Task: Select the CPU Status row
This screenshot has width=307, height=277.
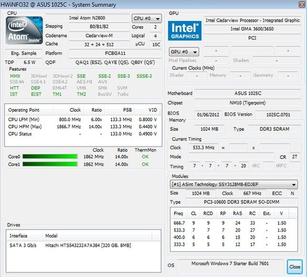Action: (83, 134)
